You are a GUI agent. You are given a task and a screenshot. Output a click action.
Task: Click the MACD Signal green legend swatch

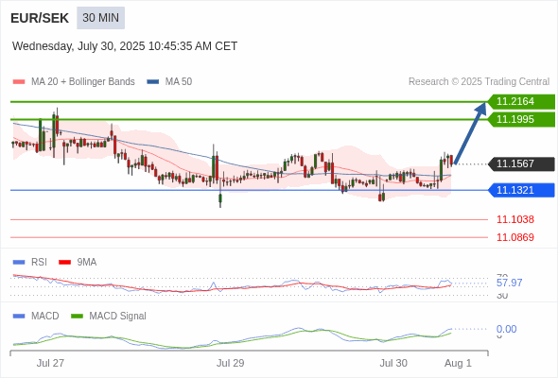point(77,317)
